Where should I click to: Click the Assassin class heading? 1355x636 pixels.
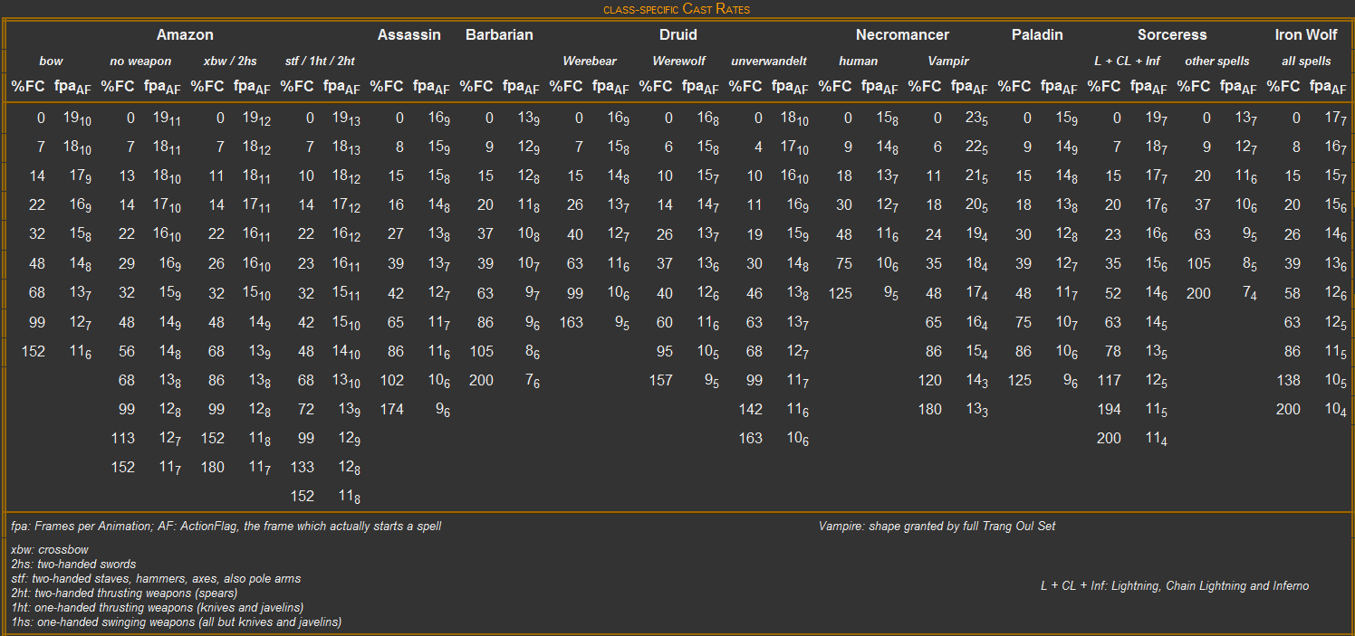pos(409,35)
